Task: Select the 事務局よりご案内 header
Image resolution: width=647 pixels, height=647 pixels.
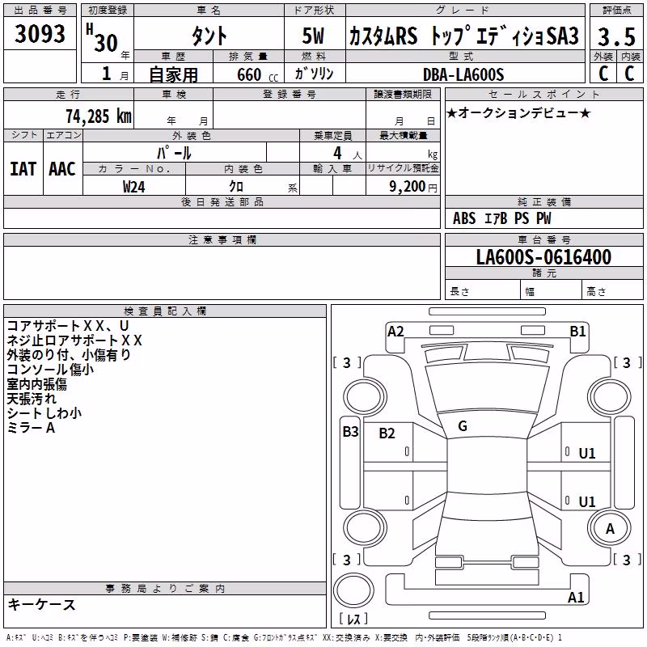Action: pos(165,589)
